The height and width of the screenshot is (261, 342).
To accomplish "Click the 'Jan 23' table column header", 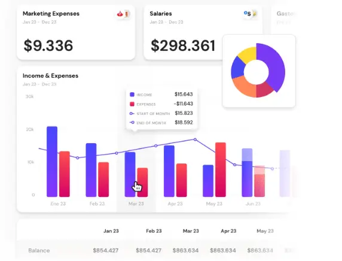I will tap(111, 231).
